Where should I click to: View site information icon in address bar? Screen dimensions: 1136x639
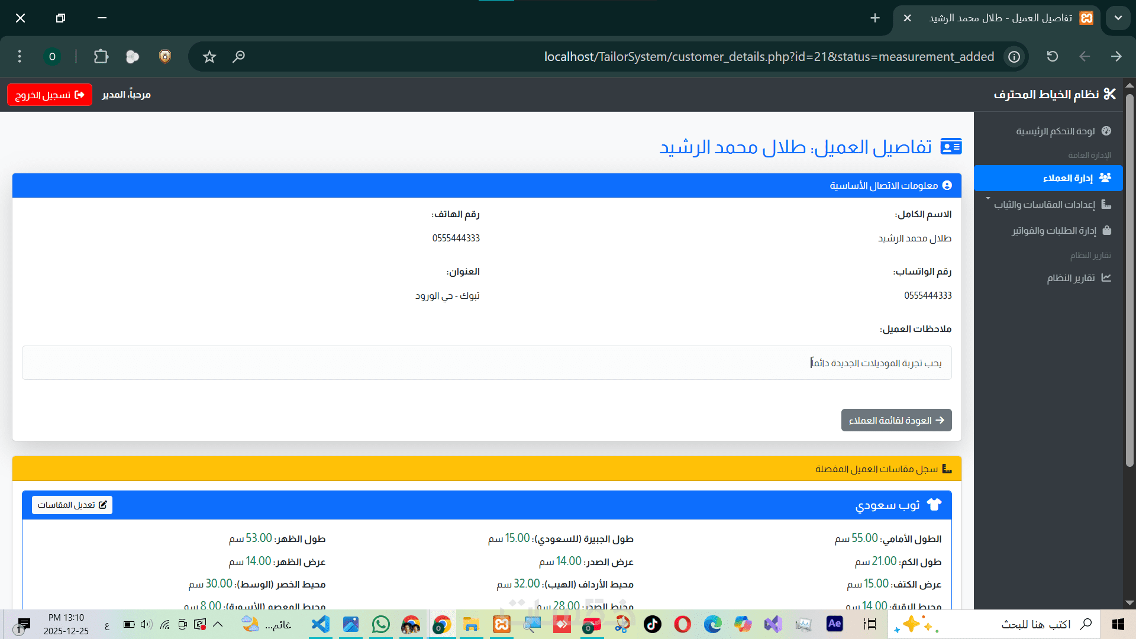click(x=1014, y=57)
